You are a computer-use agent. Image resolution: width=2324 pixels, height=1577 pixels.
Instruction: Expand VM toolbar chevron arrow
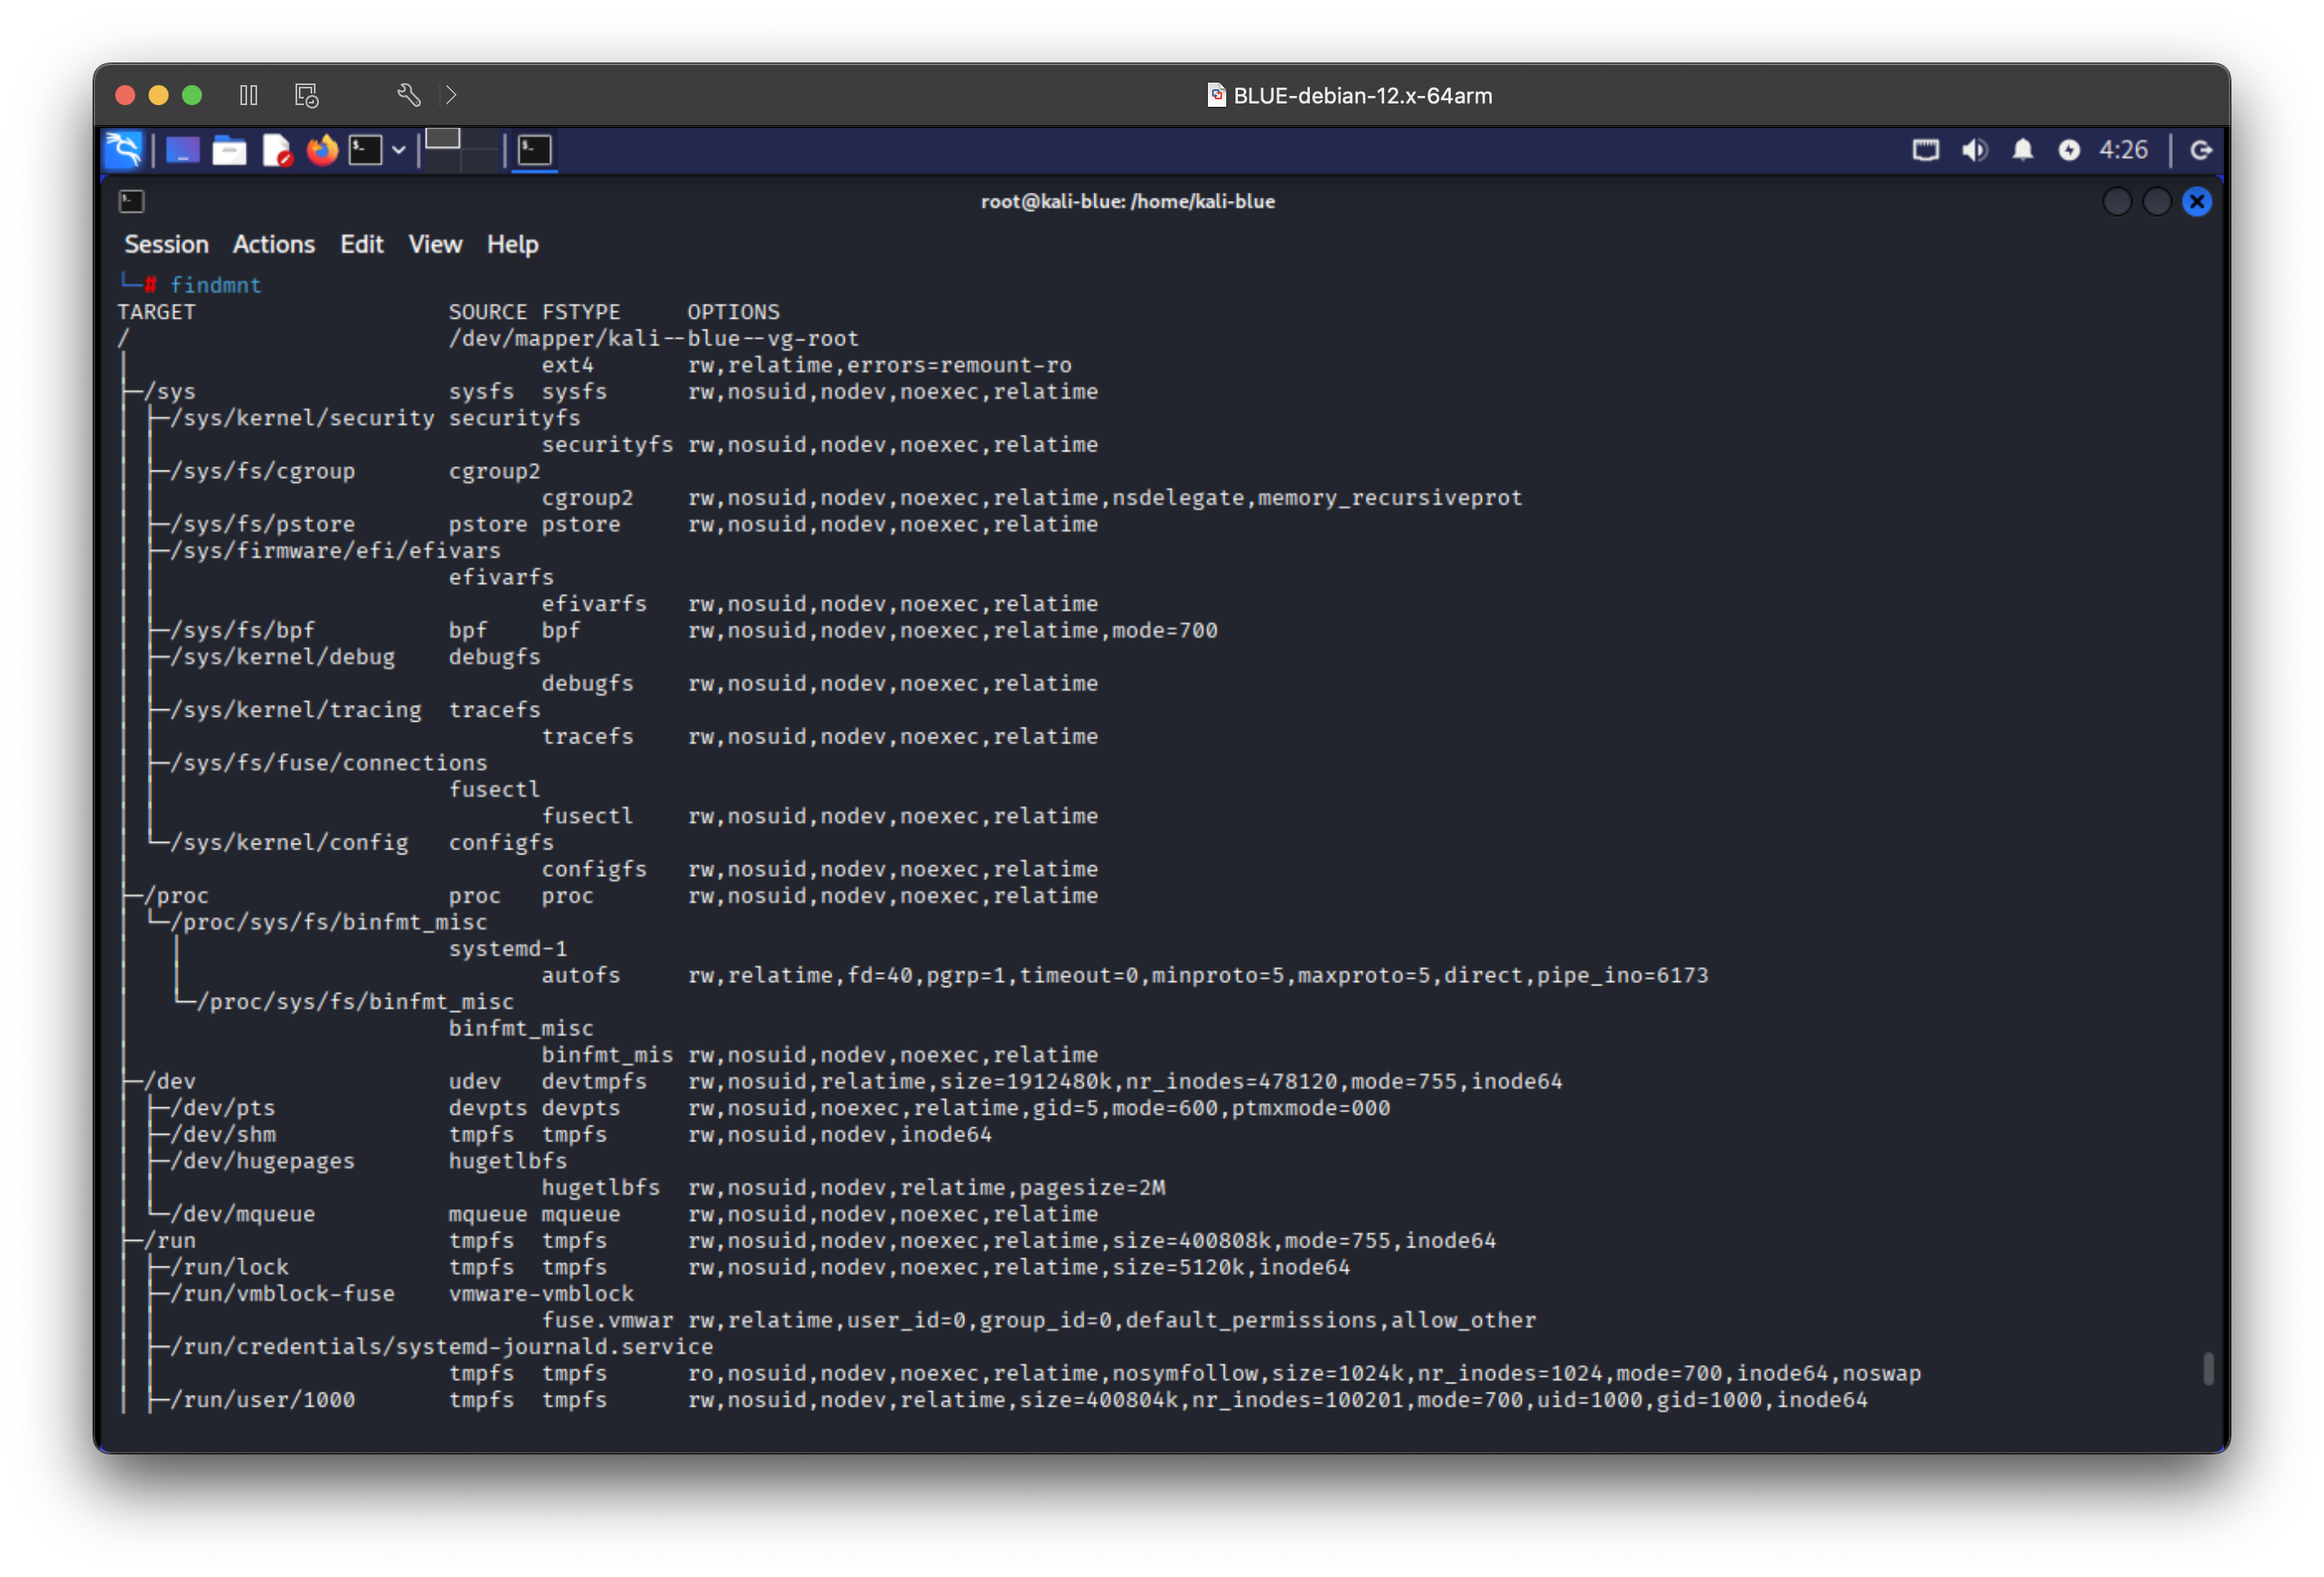click(451, 95)
